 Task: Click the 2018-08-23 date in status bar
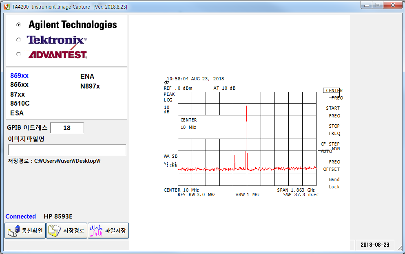point(375,245)
